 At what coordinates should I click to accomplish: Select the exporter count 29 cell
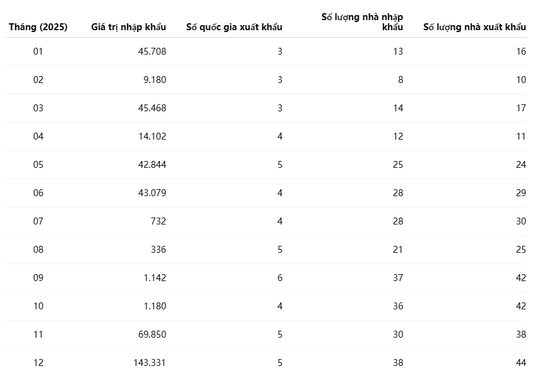coord(521,193)
